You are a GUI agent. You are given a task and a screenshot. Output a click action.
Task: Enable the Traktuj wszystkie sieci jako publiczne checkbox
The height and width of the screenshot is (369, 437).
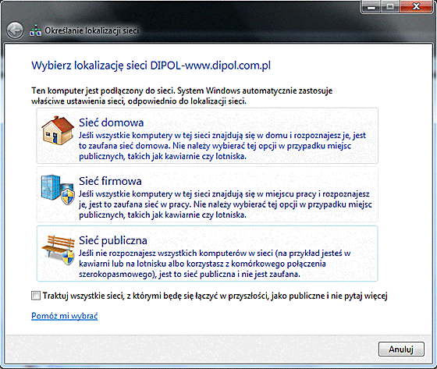(36, 296)
